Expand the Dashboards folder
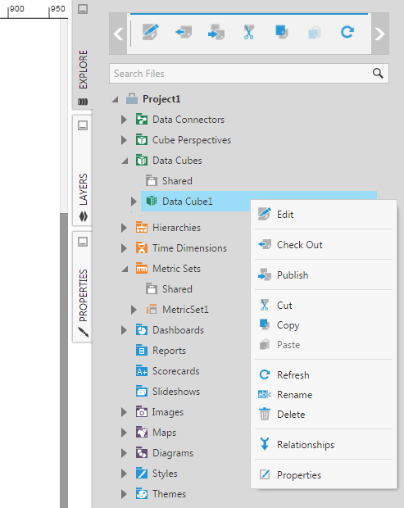 tap(124, 330)
